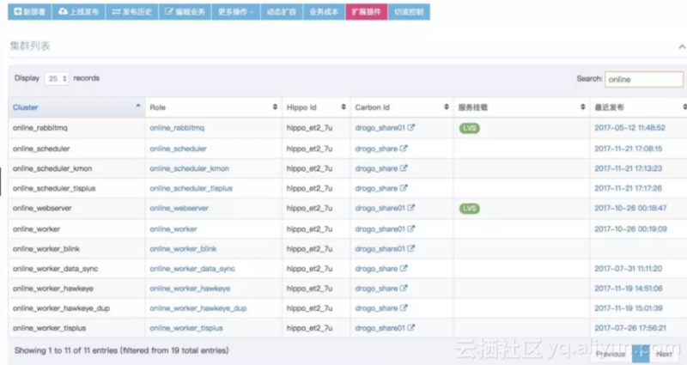687x365 pixels.
Task: Open the Display records count dropdown
Action: point(57,78)
